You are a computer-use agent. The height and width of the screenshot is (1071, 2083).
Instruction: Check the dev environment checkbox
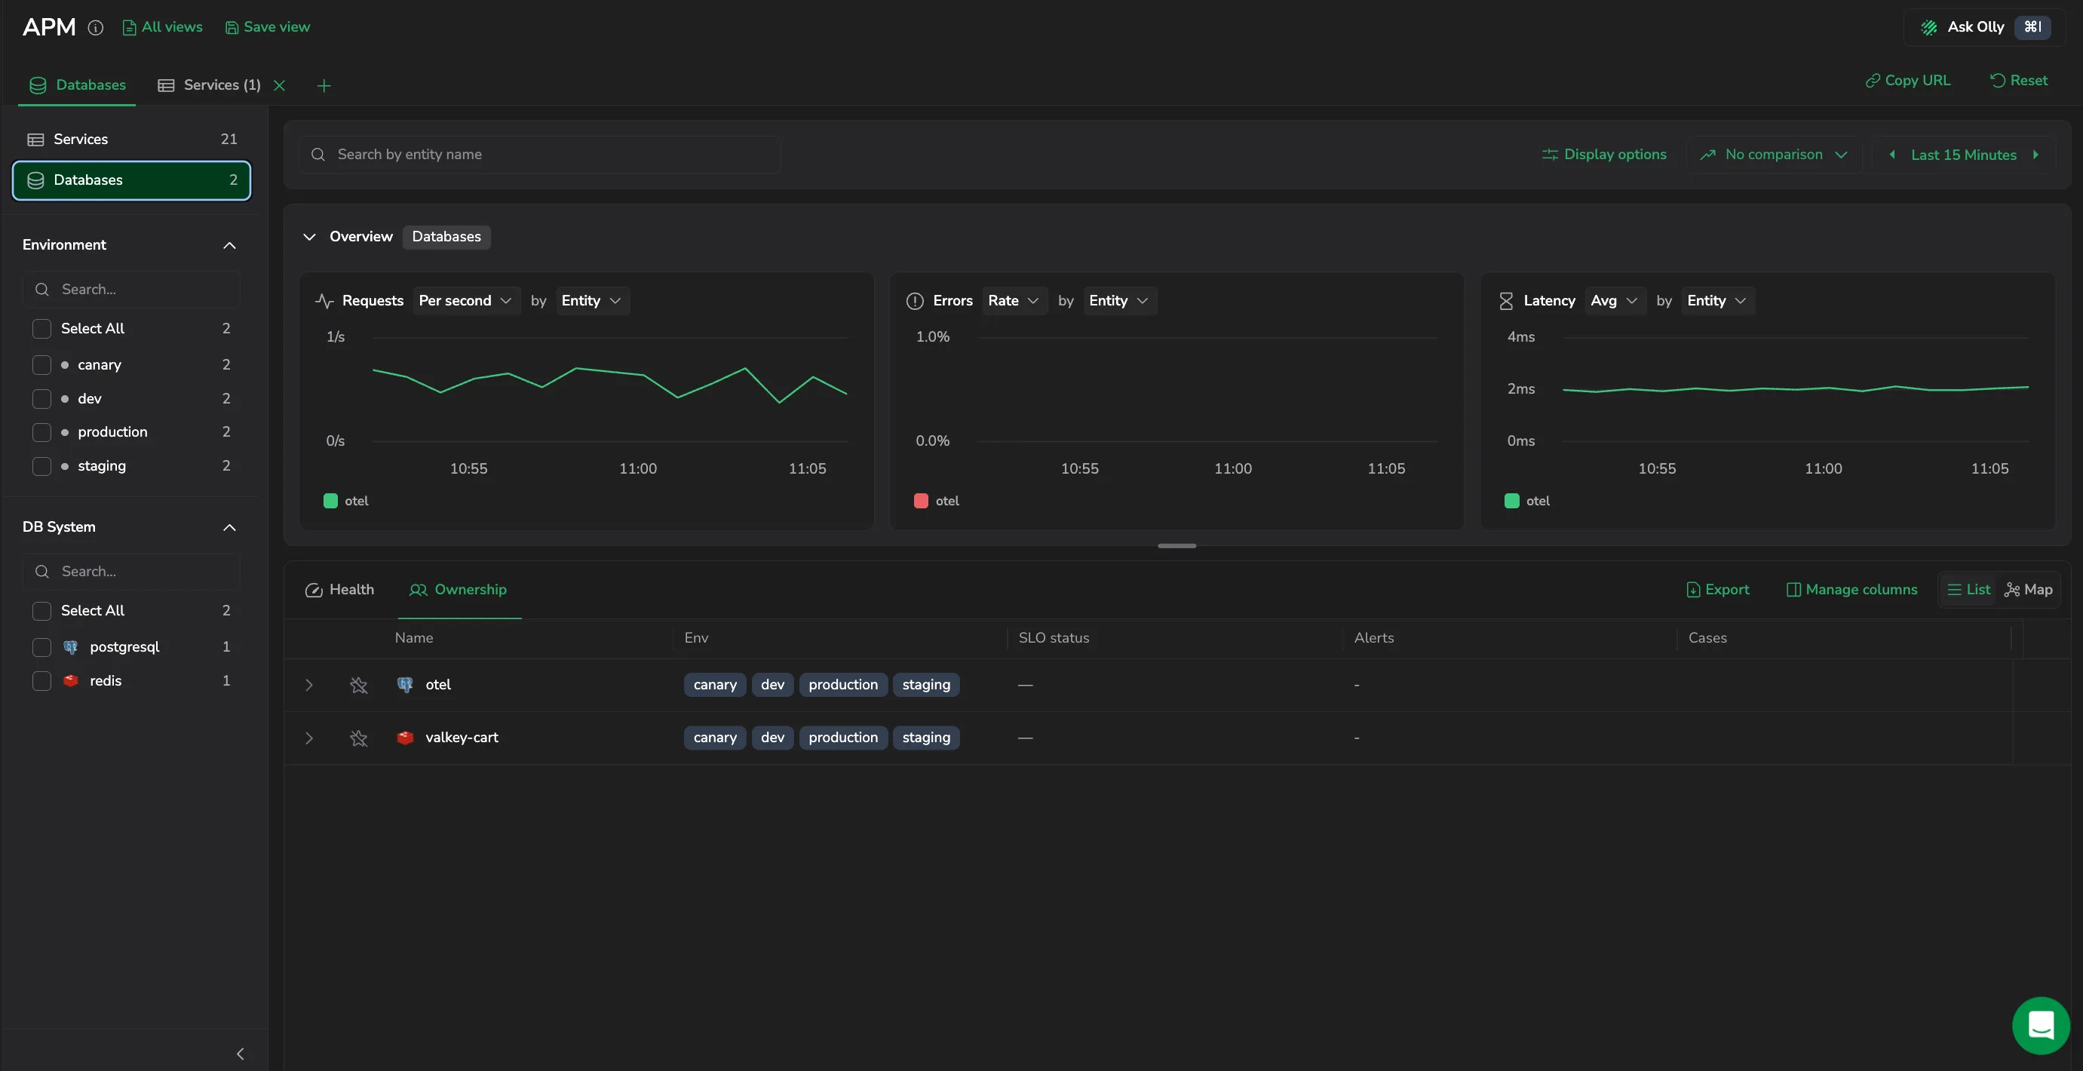(42, 399)
